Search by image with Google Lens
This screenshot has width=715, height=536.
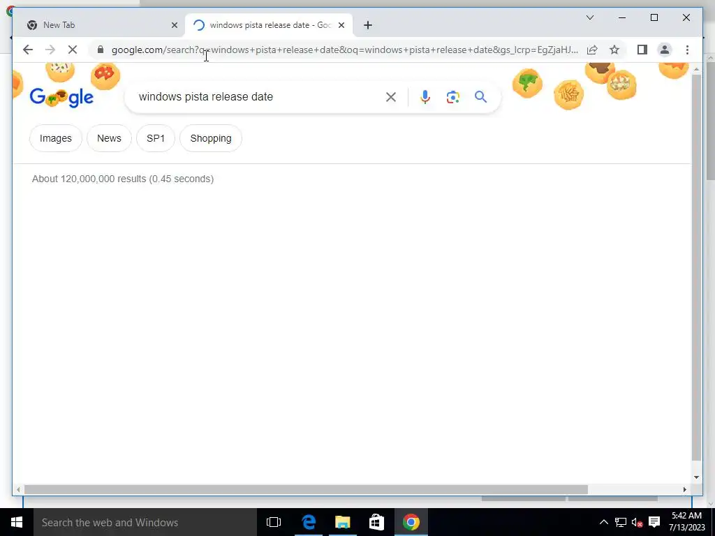pos(452,97)
